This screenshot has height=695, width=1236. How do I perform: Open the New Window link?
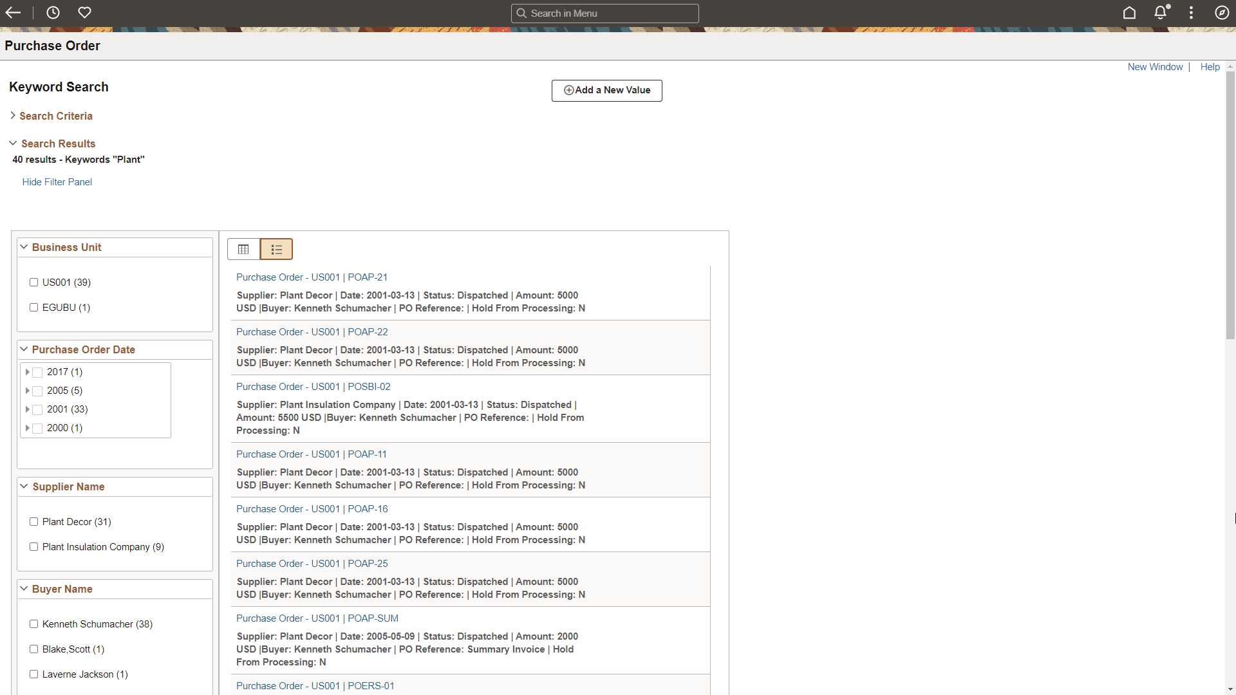click(x=1155, y=66)
